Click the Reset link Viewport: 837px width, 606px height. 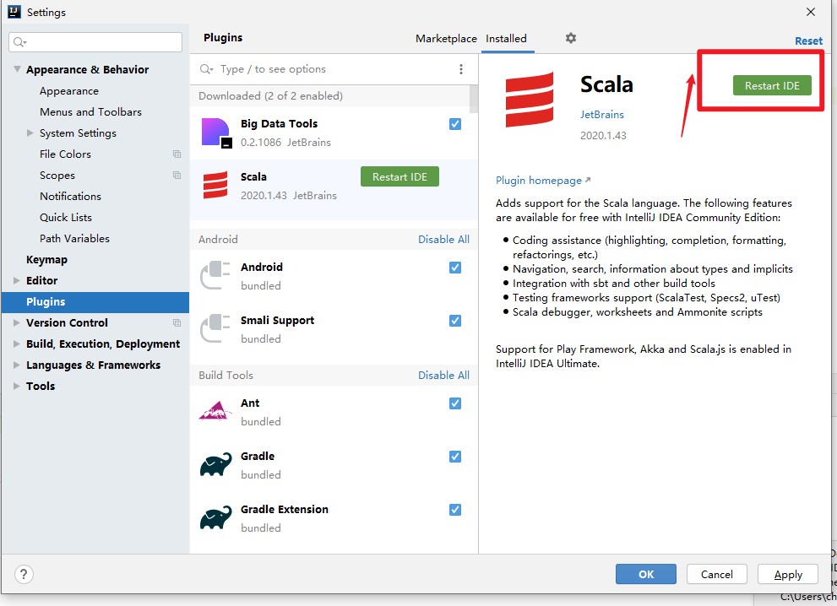point(808,41)
